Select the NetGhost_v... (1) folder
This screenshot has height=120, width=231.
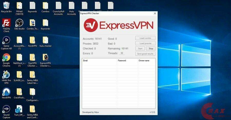[x=19, y=60]
